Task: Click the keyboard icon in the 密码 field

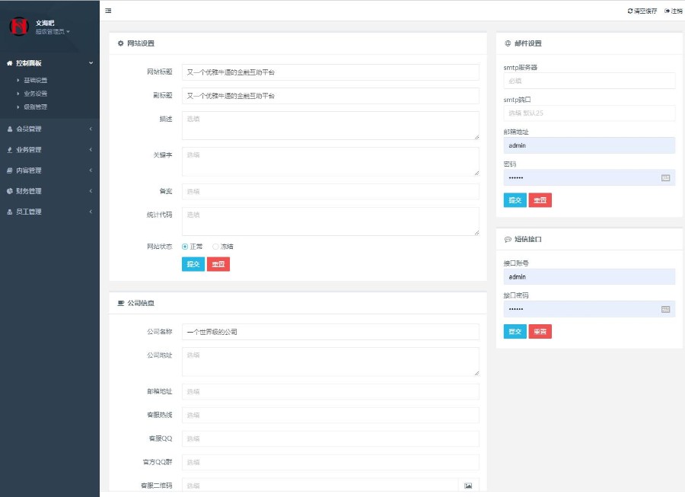Action: [665, 177]
